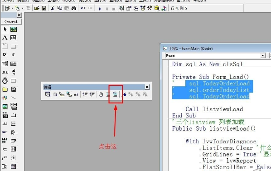Select the ListBox control in toolbox
The width and height of the screenshot is (271, 171).
point(14,64)
